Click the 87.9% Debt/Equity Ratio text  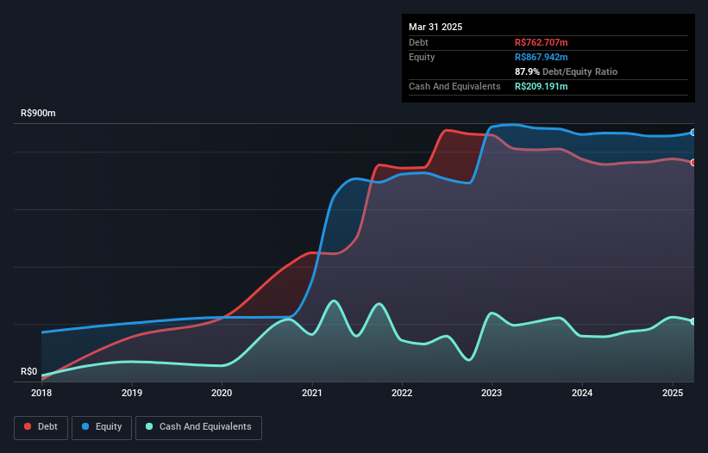click(566, 71)
